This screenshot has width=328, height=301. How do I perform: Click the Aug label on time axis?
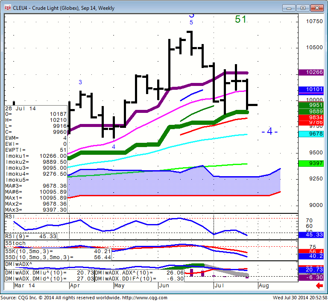tap(264, 286)
